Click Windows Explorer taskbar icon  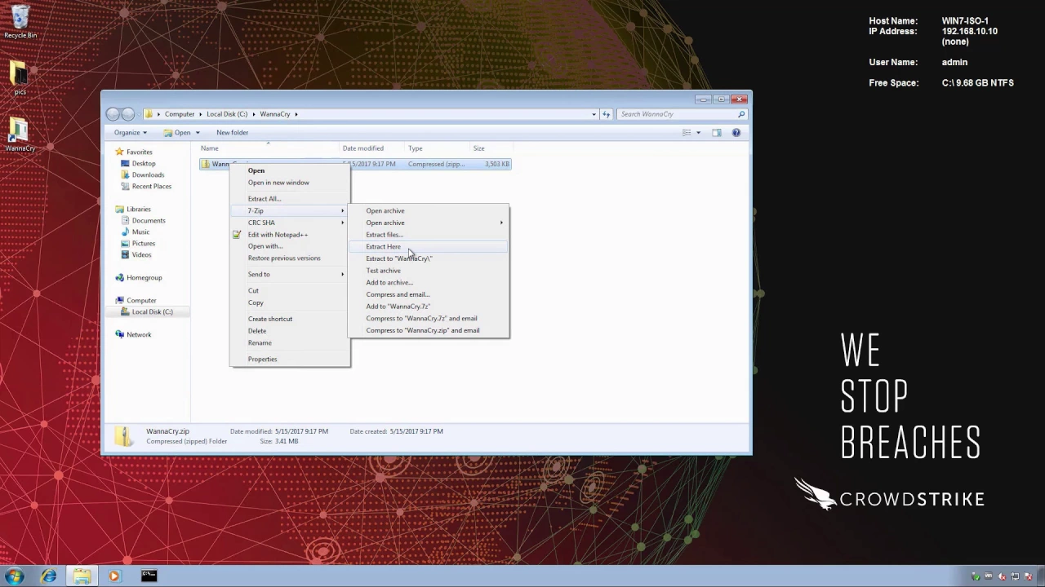pos(82,576)
